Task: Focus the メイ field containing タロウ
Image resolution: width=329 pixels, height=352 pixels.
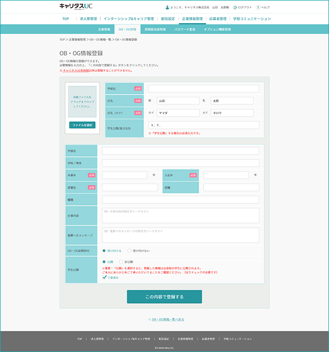Action: click(232, 113)
